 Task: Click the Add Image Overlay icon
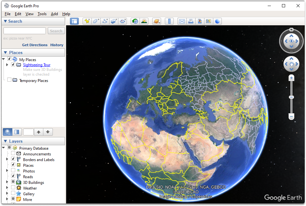coord(114,21)
